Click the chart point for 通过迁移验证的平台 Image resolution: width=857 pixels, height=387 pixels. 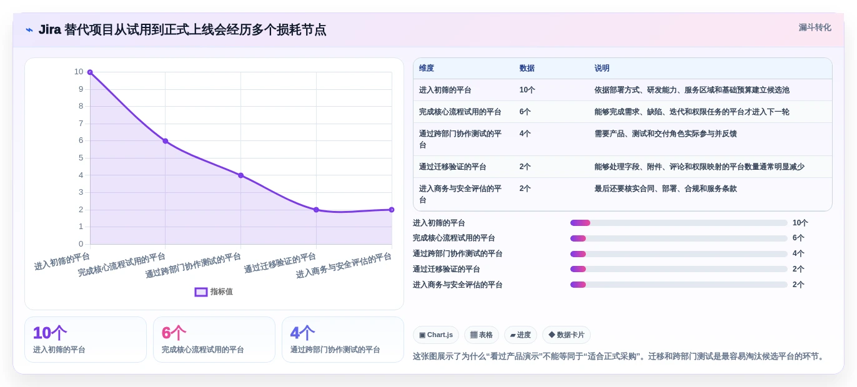pos(316,210)
